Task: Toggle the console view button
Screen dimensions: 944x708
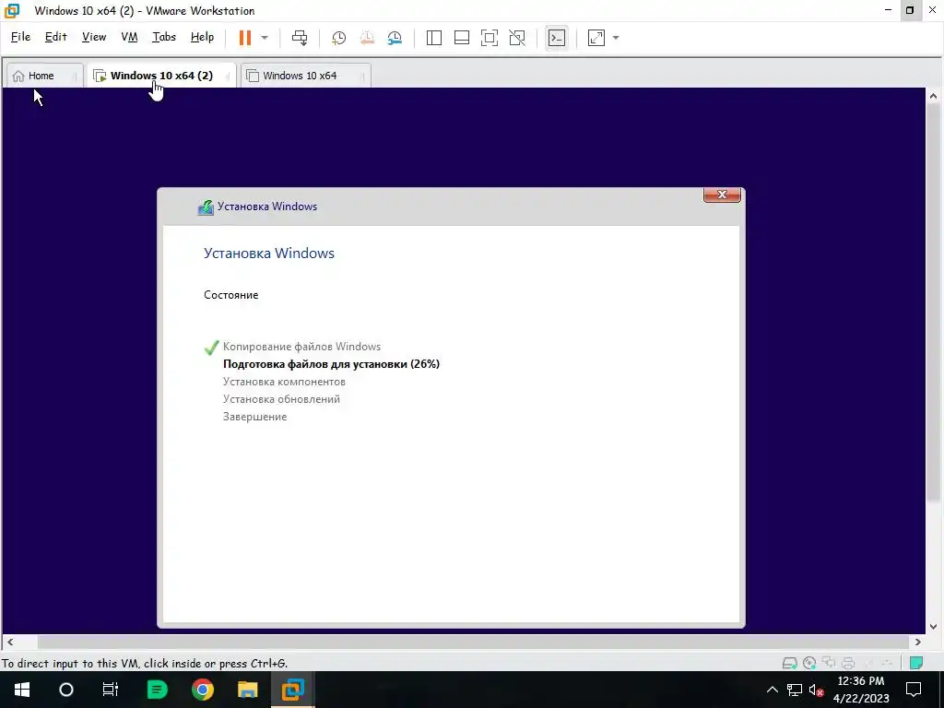Action: 556,37
